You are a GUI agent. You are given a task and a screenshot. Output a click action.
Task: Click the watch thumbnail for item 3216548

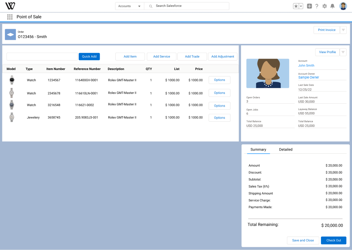coord(12,105)
